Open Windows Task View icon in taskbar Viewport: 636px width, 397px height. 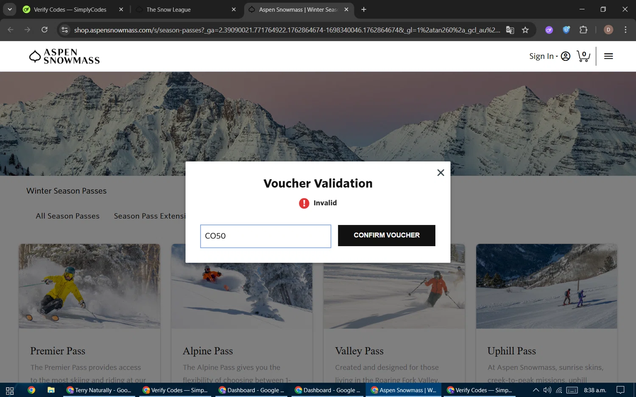10,390
